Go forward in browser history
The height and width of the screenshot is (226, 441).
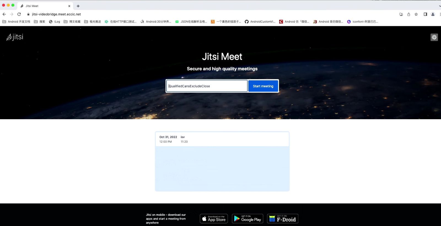(12, 14)
